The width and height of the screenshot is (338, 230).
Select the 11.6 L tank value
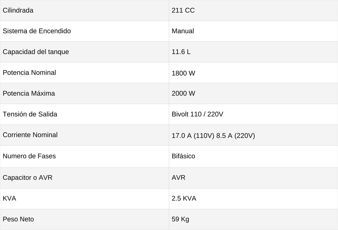coord(181,52)
